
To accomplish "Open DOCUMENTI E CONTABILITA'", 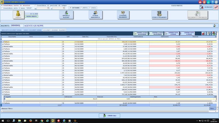I will [x=198, y=15].
